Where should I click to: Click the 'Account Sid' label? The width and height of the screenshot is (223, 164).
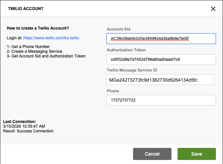[x=119, y=29]
